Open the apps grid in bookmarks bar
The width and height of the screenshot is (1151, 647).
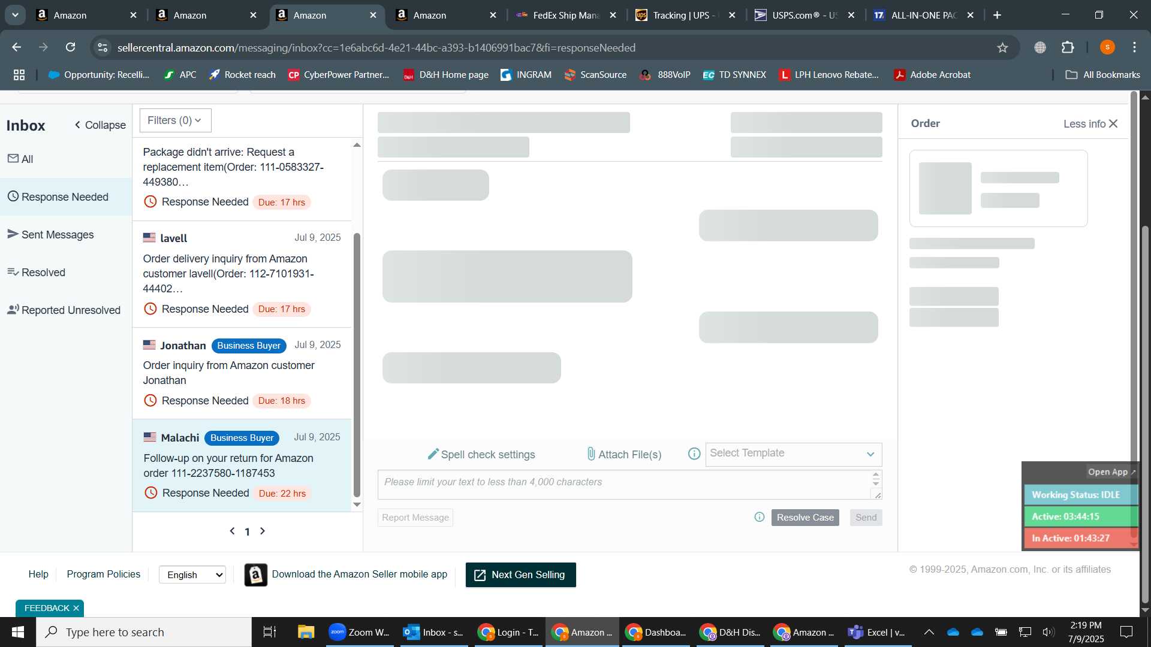19,75
